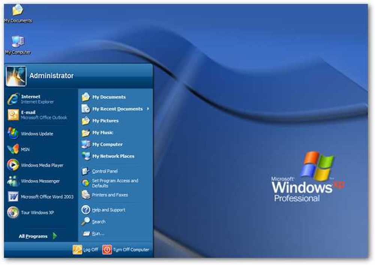Click the Search magnifier icon

85,222
